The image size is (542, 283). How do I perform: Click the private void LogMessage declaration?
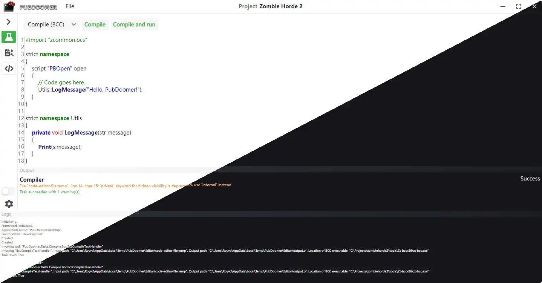(81, 133)
